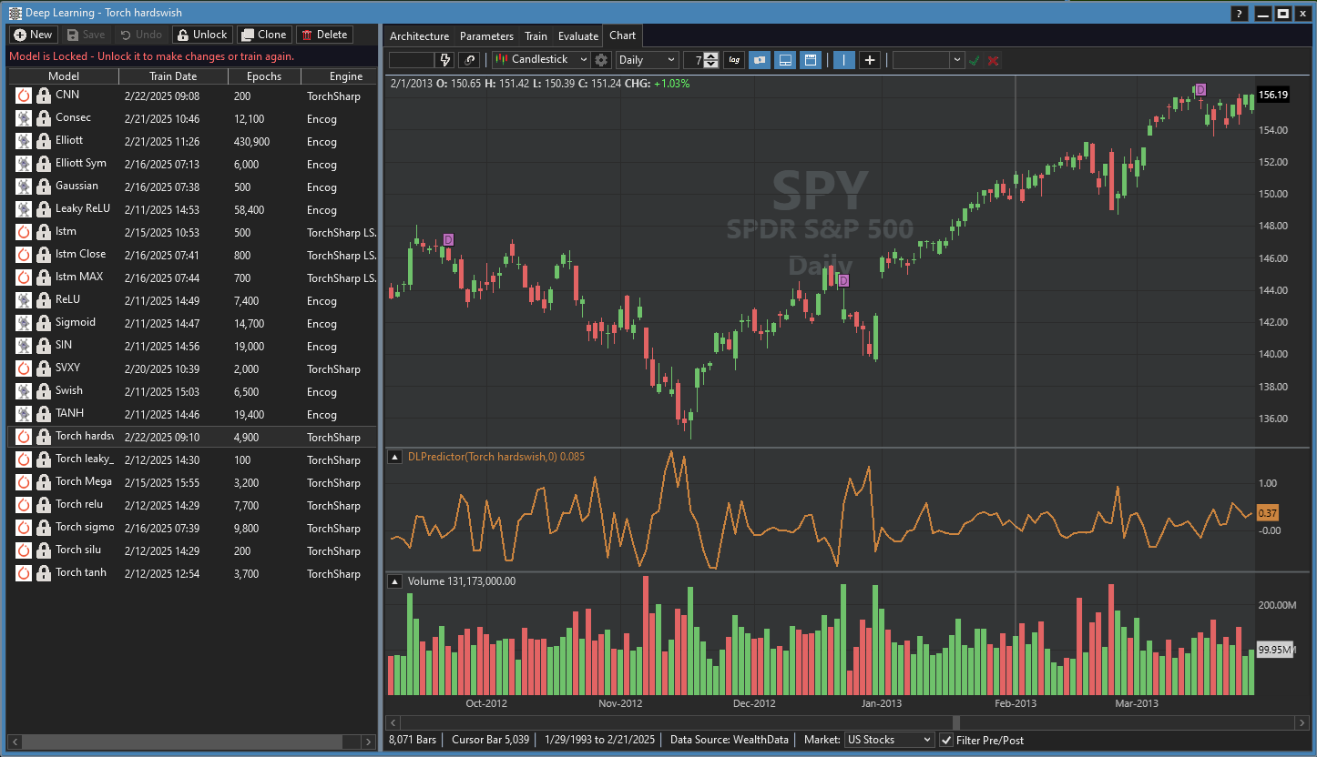
Task: Click the Encog icon of ReLU model
Action: [x=24, y=300]
